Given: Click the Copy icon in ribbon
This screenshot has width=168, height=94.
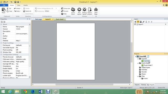Looking at the screenshot, I should pyautogui.click(x=8, y=11).
